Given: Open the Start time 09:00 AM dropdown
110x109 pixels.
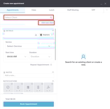Looking at the screenshot, I should point(17,56).
